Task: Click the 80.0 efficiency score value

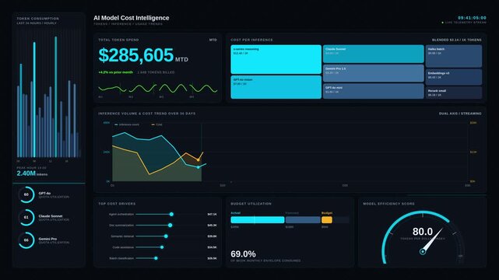Action: coord(423,231)
